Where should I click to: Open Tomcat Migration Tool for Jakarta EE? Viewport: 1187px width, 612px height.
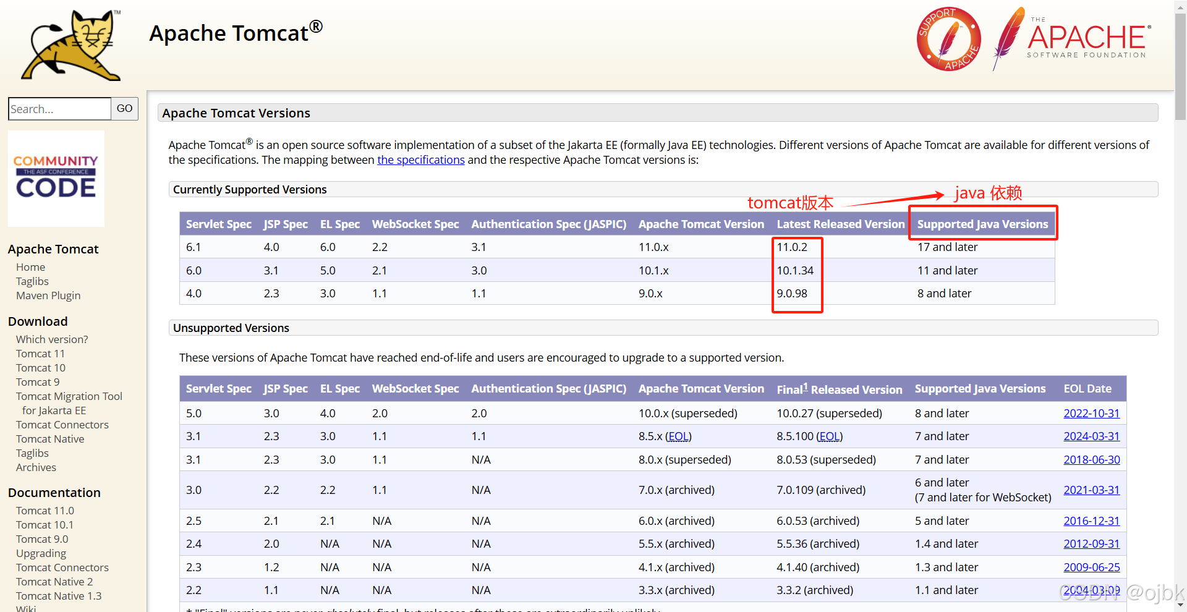69,403
